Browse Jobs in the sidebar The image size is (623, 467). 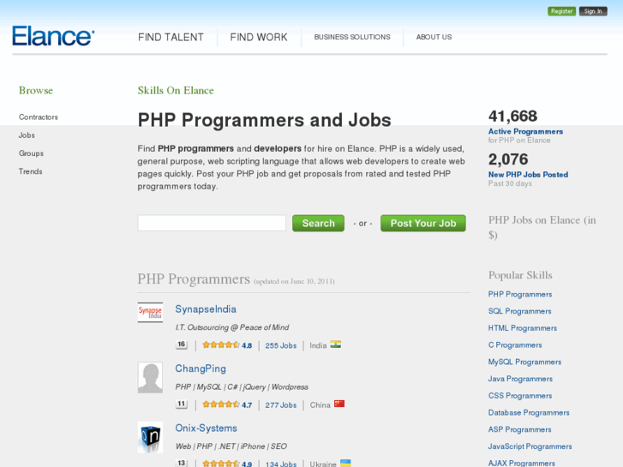tap(27, 135)
